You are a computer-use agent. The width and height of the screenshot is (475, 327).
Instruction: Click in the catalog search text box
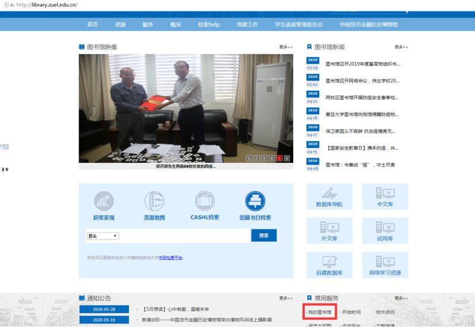pos(185,236)
